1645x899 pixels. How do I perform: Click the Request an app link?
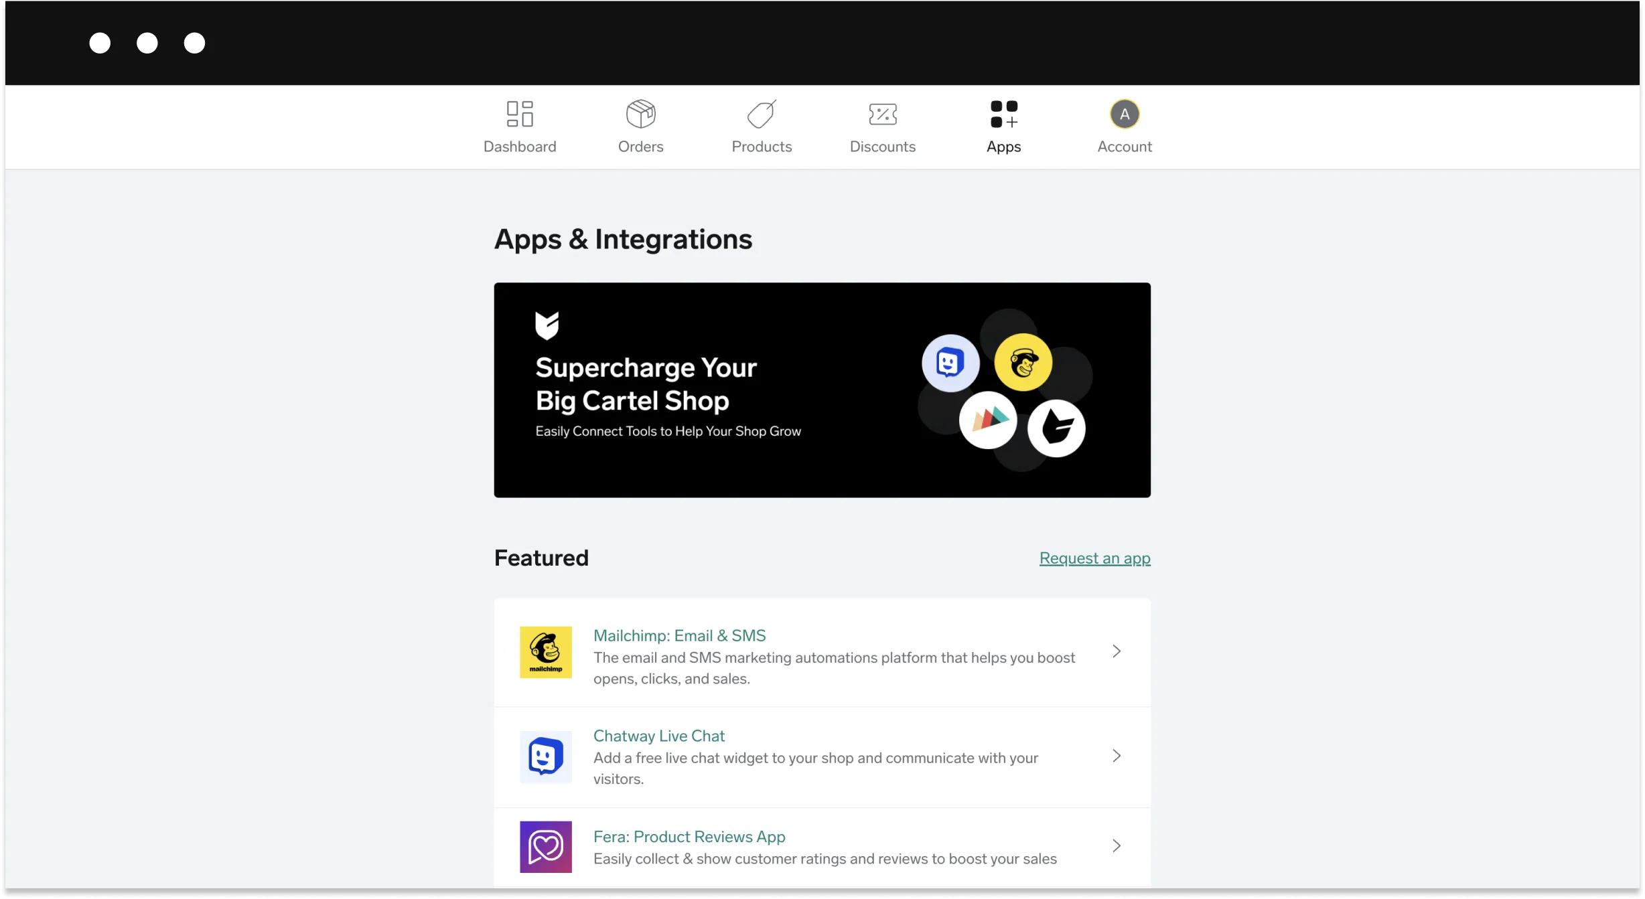[1095, 558]
